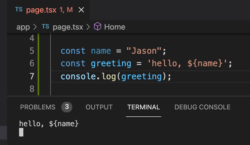Click line number 4 in gutter
250x145 pixels.
[32, 38]
